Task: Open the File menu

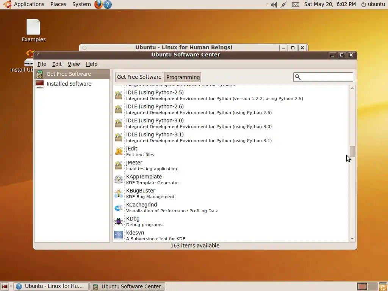Action: pos(42,64)
